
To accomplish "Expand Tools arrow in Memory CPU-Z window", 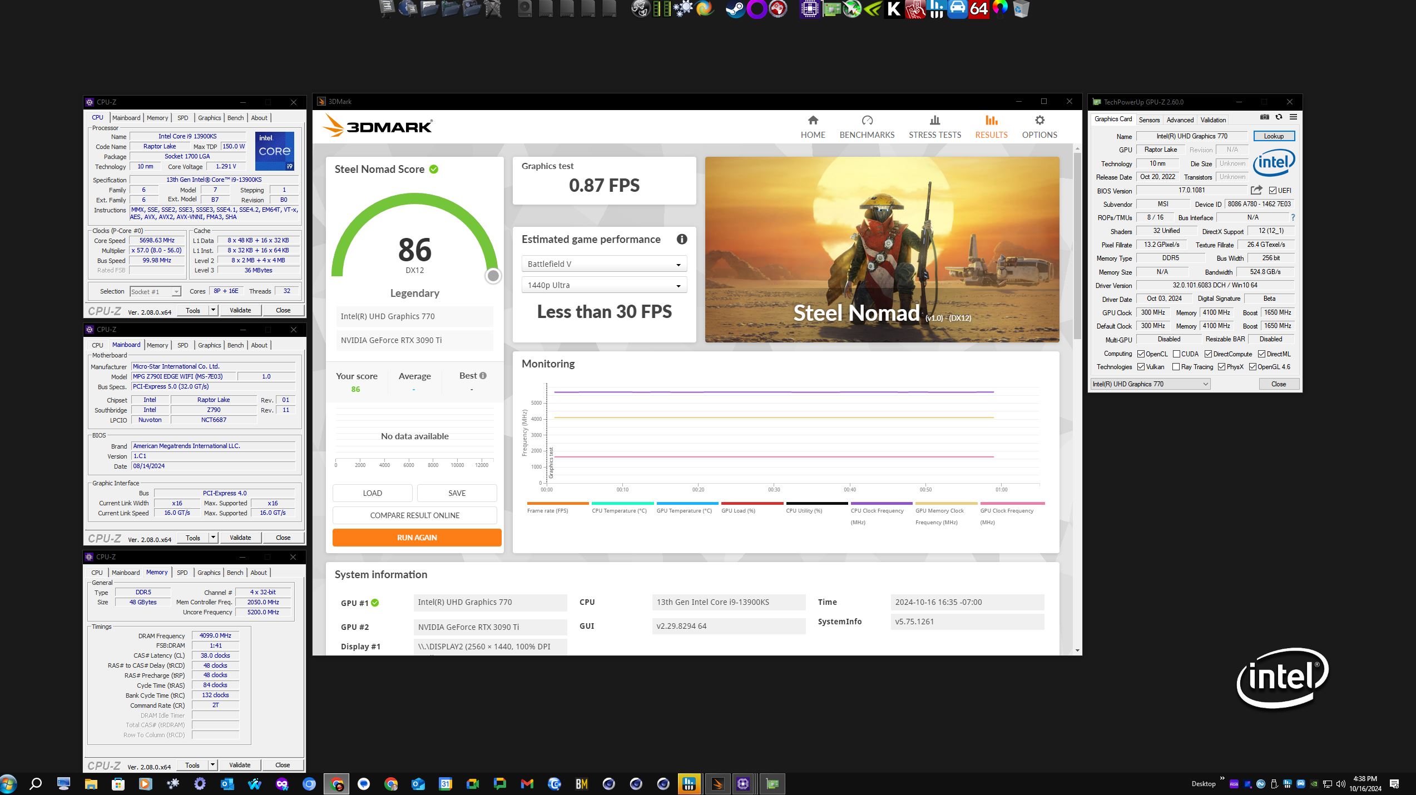I will tap(212, 765).
